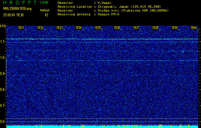Screen dimensions: 201x128
Task: Click the date stamp 25.09.04 18:30
Action: point(13,15)
